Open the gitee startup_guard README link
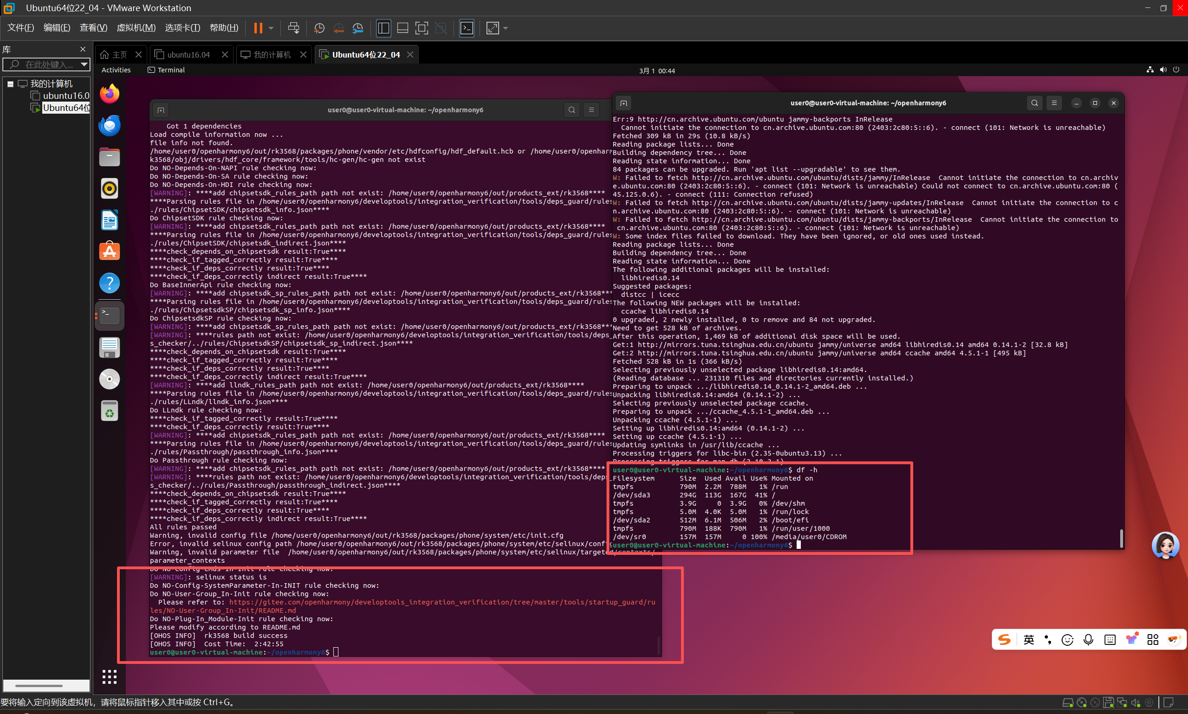 [x=441, y=602]
